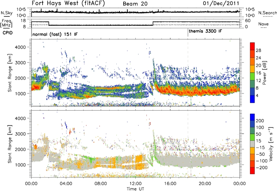Click the blue top velocity swatch
277x191 pixels.
click(252, 117)
